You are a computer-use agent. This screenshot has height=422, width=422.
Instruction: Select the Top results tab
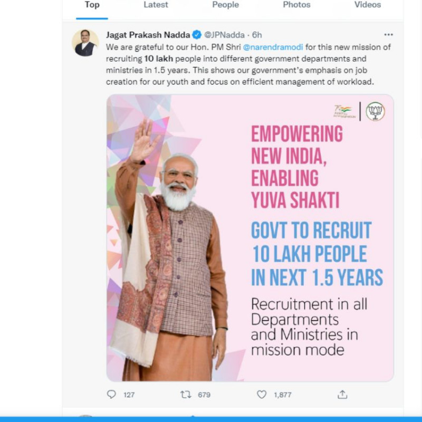(x=92, y=5)
